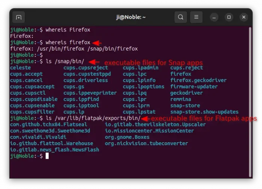Viewport: 262px width, 189px height.
Task: Open the terminal search
Action: point(181,17)
